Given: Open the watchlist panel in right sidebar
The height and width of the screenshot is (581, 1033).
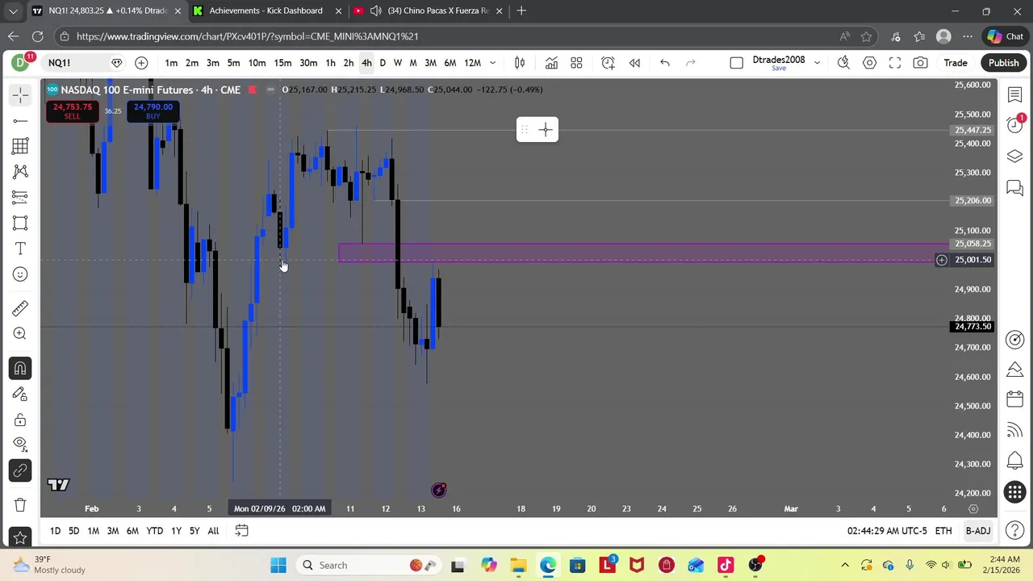Looking at the screenshot, I should [1015, 95].
